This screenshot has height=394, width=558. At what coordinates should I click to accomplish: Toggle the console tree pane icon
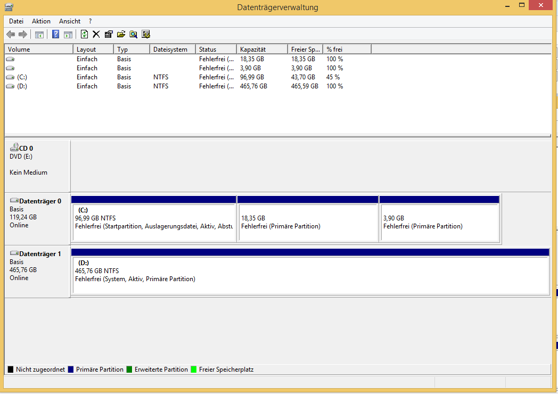(39, 35)
